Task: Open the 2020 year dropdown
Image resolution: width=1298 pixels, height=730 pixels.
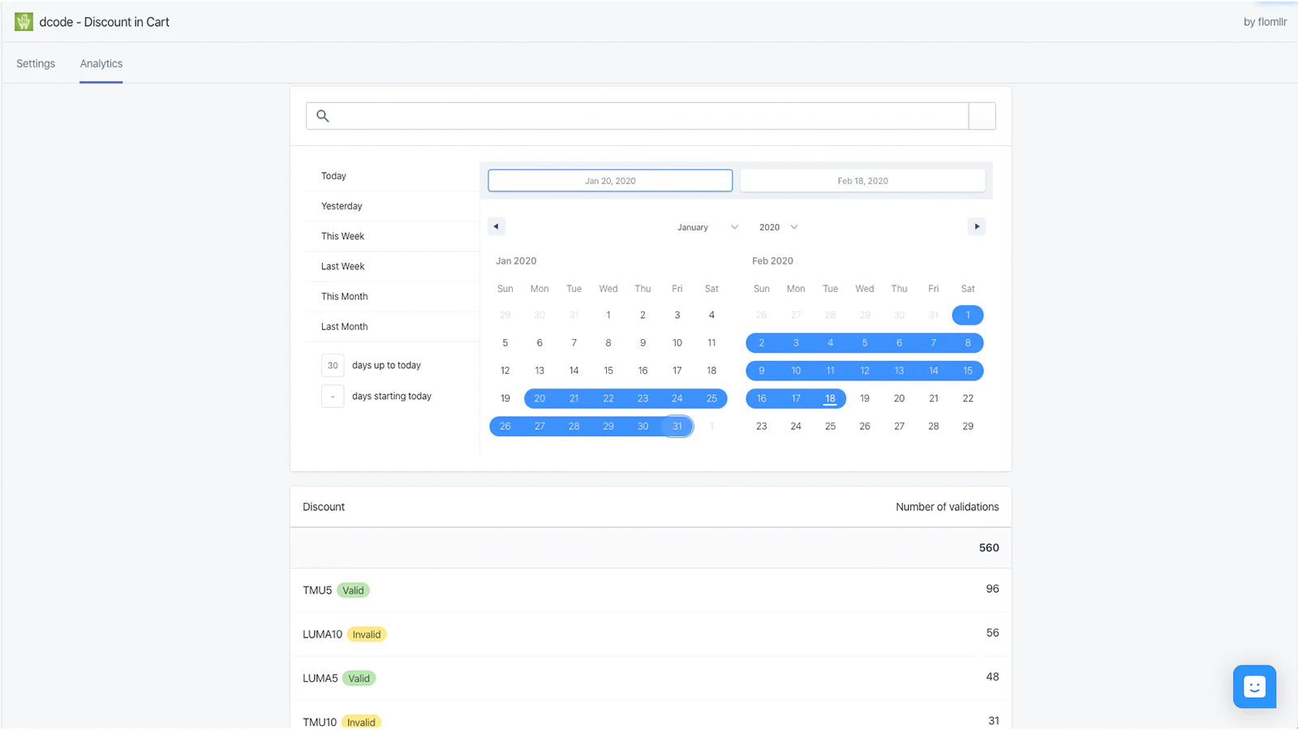Action: [x=778, y=227]
